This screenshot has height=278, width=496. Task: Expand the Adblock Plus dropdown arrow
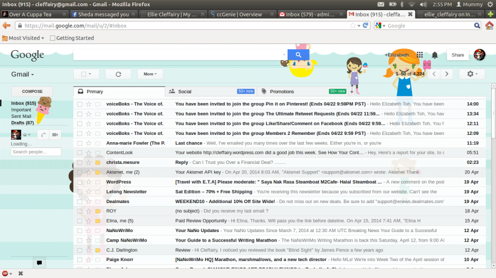pos(11,274)
